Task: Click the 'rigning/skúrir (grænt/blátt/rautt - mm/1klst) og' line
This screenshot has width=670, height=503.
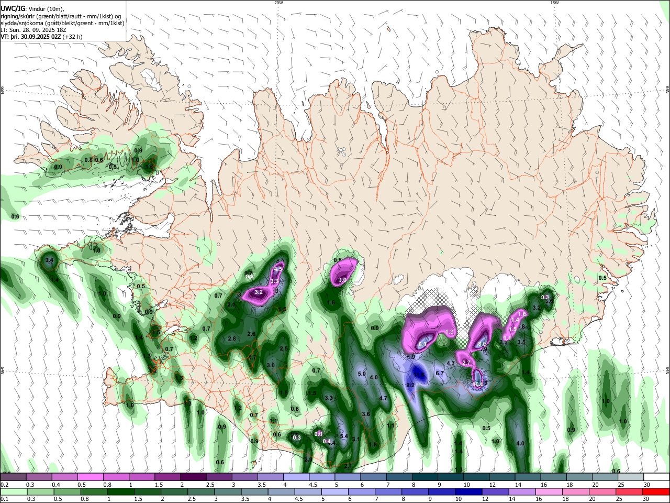Action: click(61, 16)
